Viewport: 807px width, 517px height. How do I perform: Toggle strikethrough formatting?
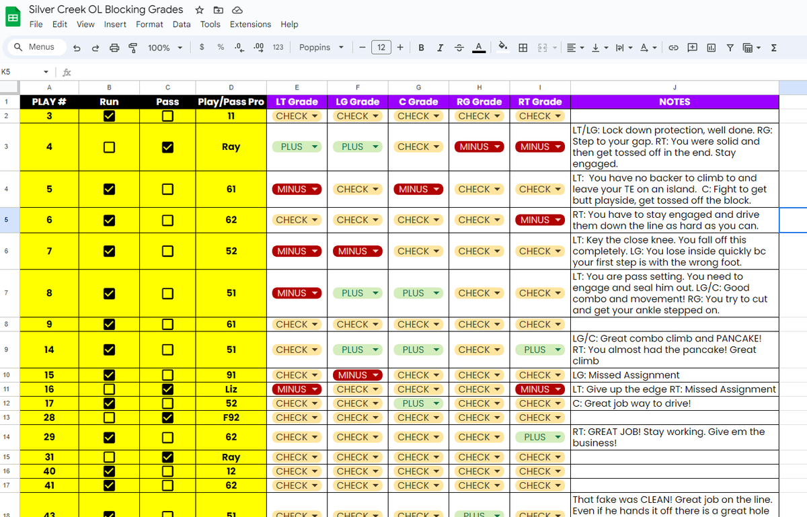click(459, 48)
